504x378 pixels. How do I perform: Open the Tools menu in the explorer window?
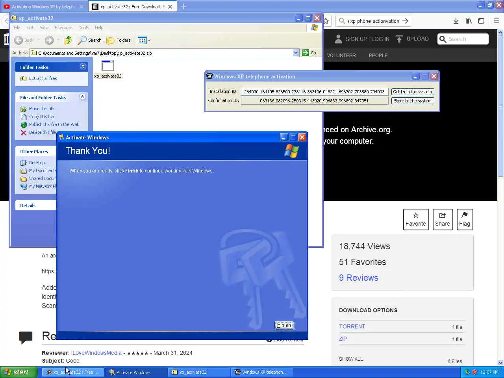click(x=84, y=28)
